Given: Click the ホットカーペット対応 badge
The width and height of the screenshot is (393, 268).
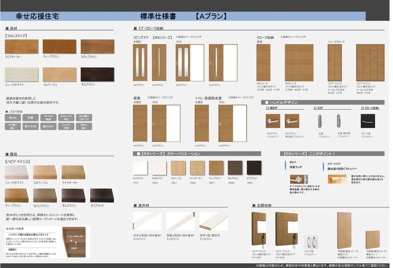Looking at the screenshot, I should [66, 118].
